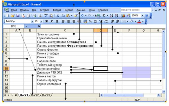169x106 pixels.
Task: Toggle Underline (Ч) formatting
Action: tap(57, 21)
